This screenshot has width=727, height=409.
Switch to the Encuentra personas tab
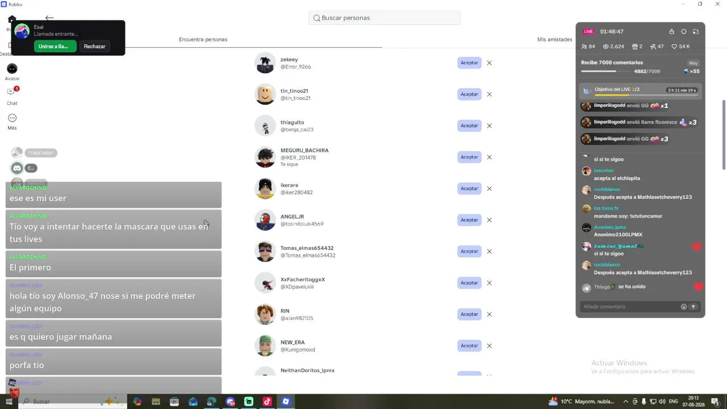(x=203, y=40)
